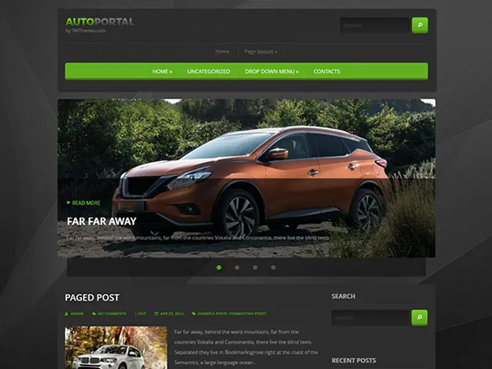The image size is (492, 369).
Task: Click the tag icon beside Example Posts
Action: pyautogui.click(x=194, y=314)
